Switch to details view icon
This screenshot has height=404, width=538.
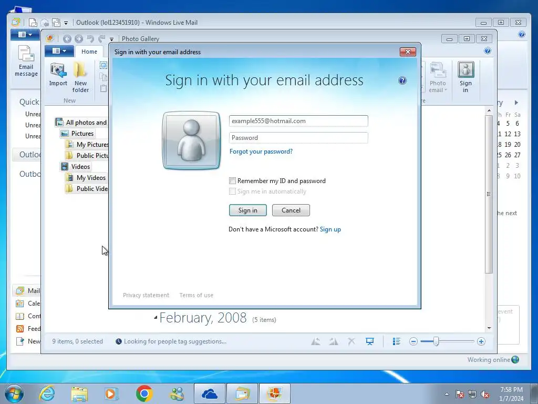click(396, 341)
